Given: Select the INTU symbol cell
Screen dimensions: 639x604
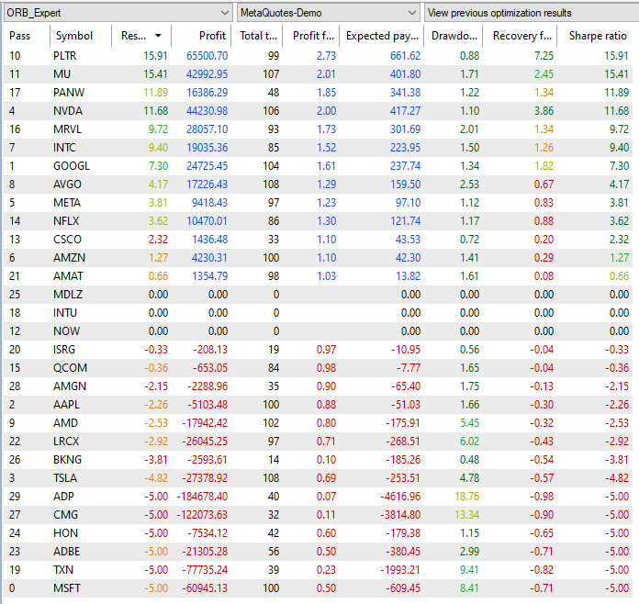Looking at the screenshot, I should 65,313.
